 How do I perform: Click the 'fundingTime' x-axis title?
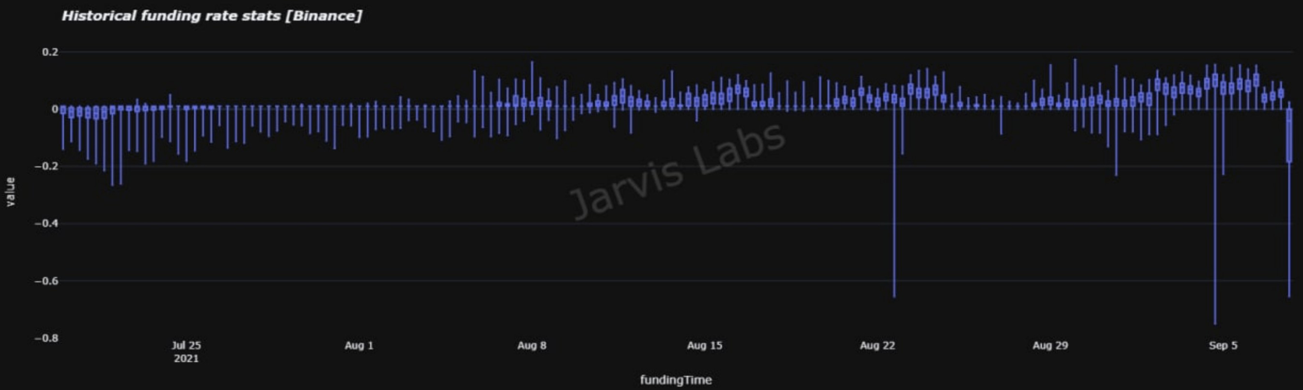point(676,380)
